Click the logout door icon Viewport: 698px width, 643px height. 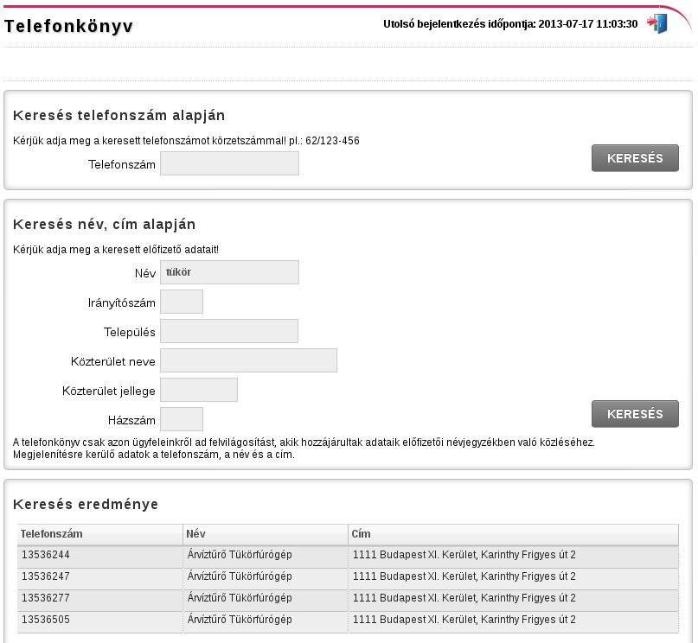coord(657,23)
